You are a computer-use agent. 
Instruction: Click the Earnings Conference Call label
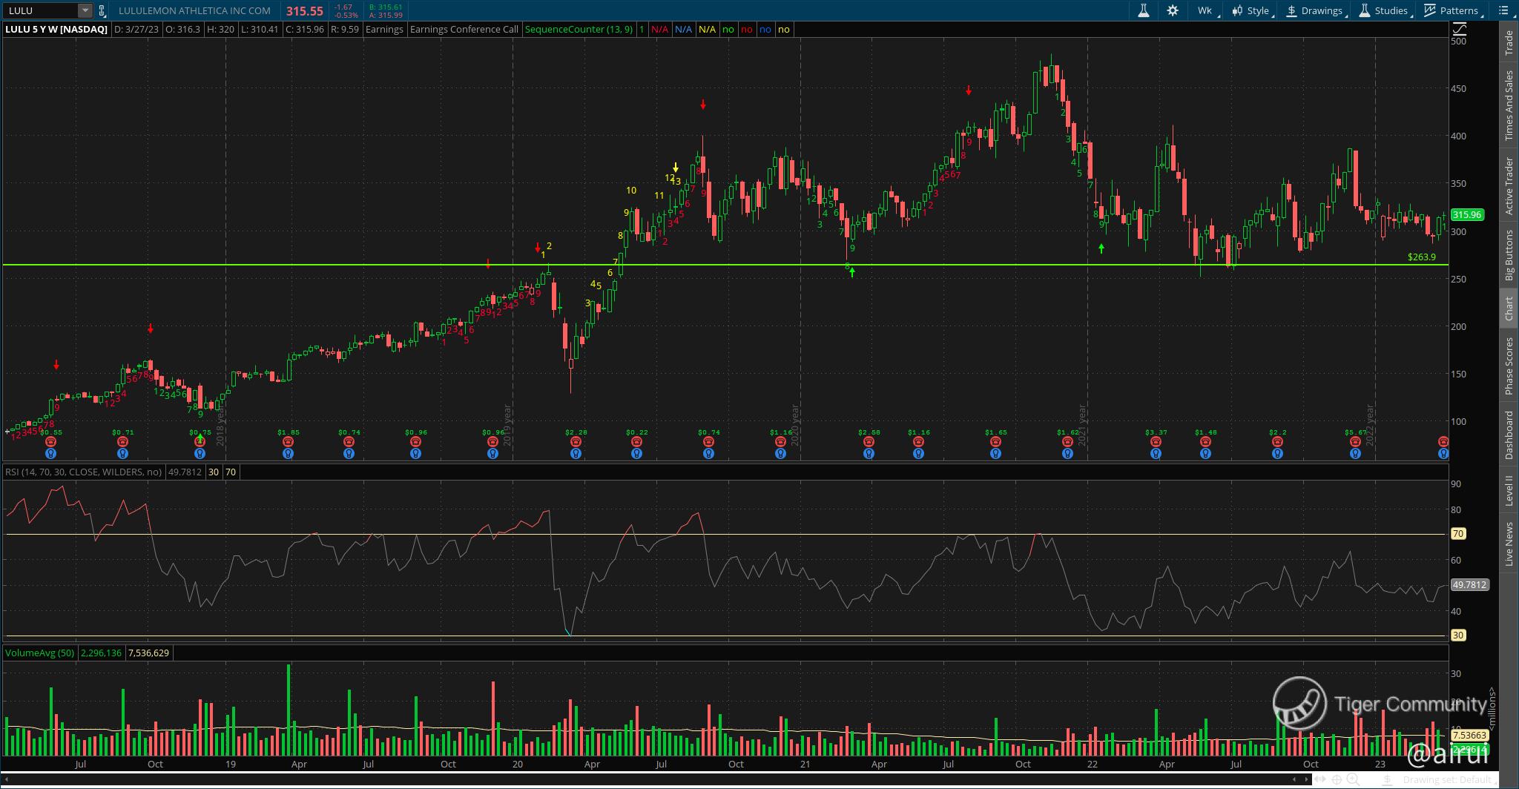tap(464, 29)
